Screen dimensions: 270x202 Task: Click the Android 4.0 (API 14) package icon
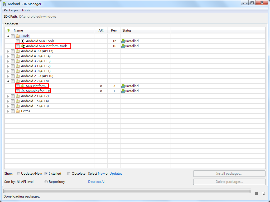[x=18, y=56]
